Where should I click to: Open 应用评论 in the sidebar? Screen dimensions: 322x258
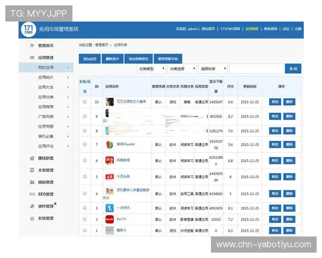pos(46,146)
